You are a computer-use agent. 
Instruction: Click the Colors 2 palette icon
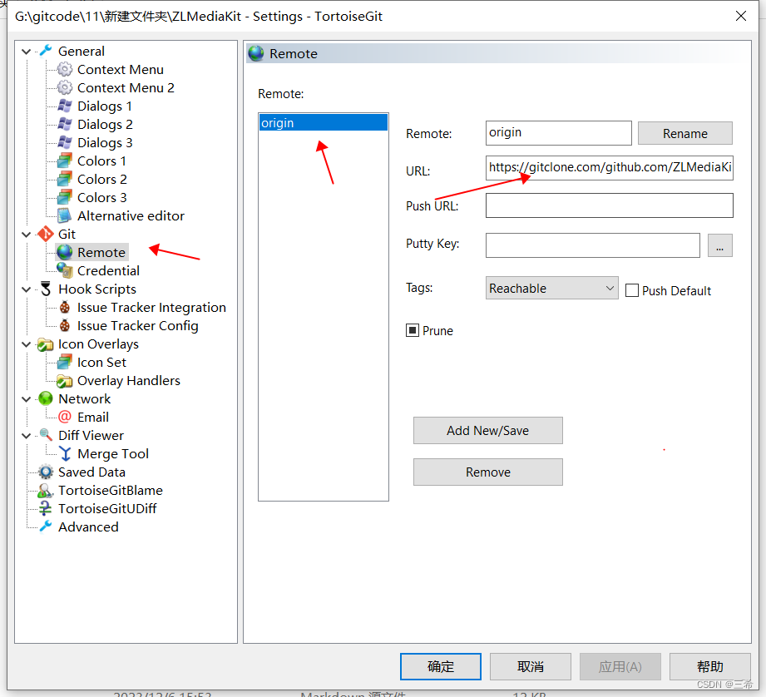click(x=65, y=180)
